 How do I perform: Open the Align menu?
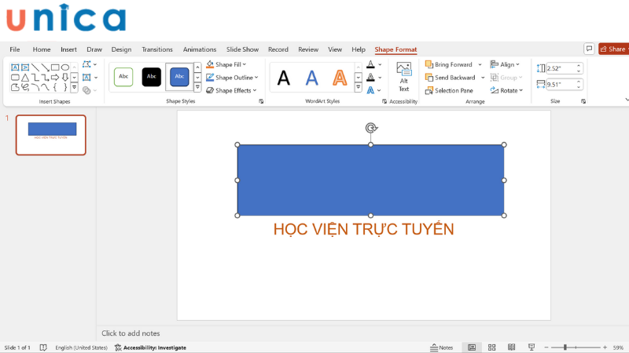505,64
